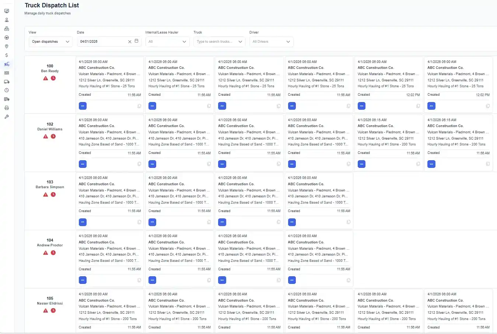
Task: Copy the first dispatch of truck 100
Action: click(x=139, y=106)
